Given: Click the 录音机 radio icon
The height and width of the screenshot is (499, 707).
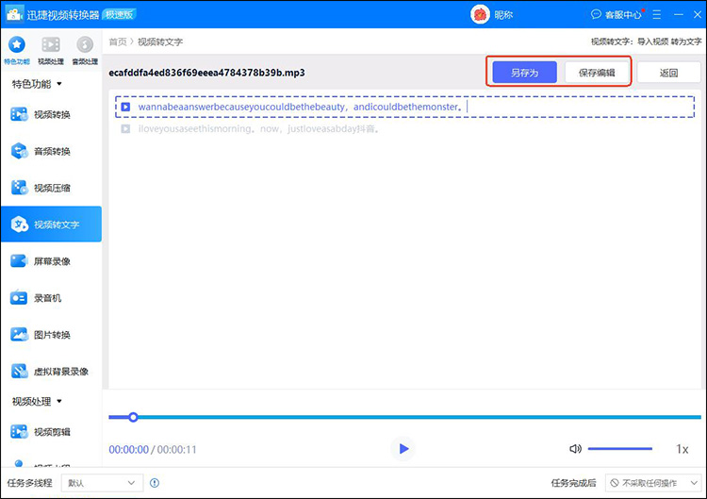Looking at the screenshot, I should click(19, 298).
